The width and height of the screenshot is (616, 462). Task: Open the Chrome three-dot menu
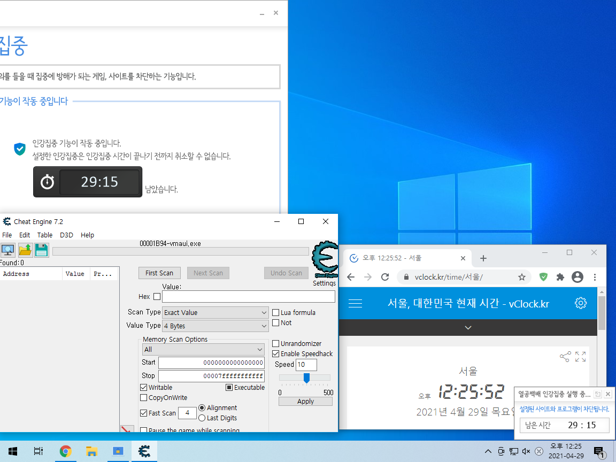[x=595, y=277]
